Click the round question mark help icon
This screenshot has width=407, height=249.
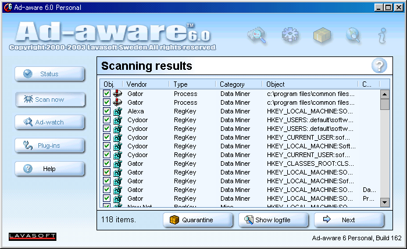[379, 66]
